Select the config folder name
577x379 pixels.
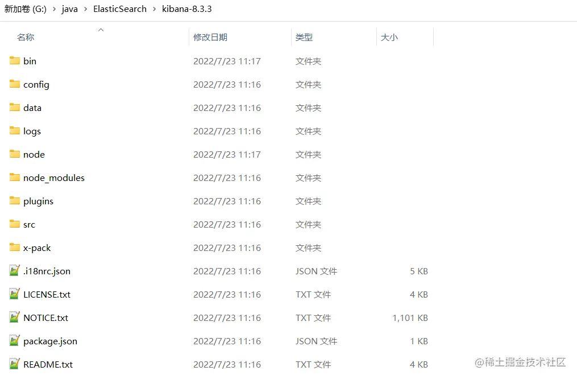point(36,85)
